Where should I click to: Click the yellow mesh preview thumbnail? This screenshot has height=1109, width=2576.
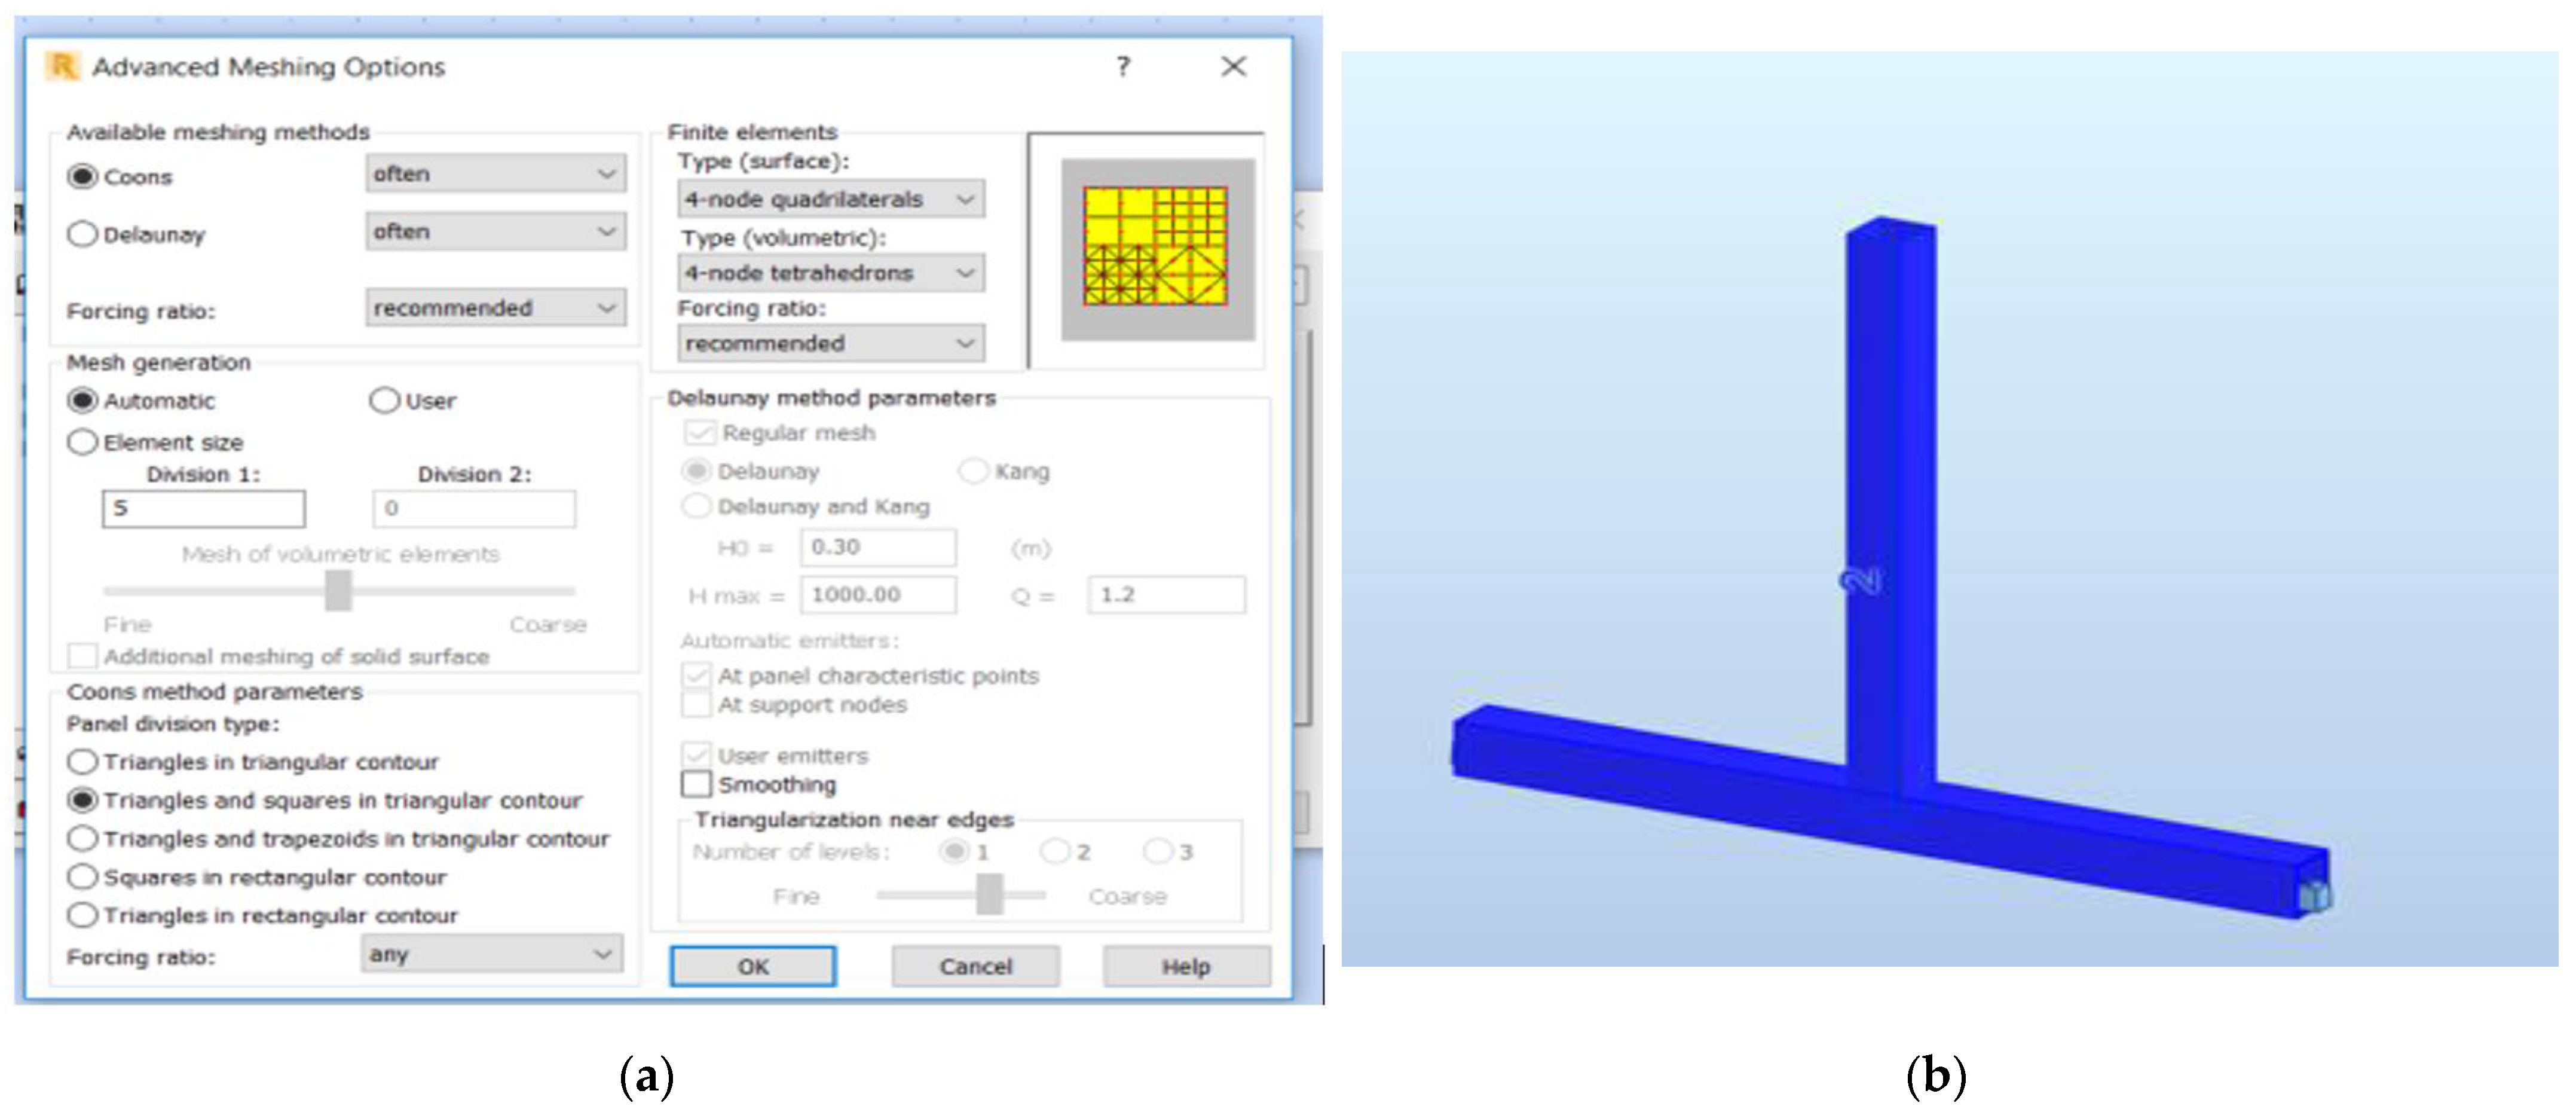pos(1156,247)
